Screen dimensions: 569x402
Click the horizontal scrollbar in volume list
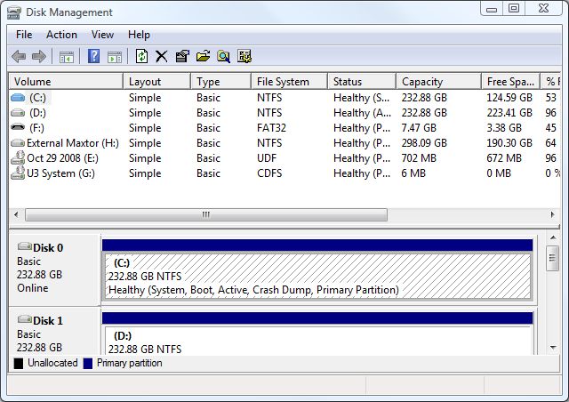(x=205, y=215)
